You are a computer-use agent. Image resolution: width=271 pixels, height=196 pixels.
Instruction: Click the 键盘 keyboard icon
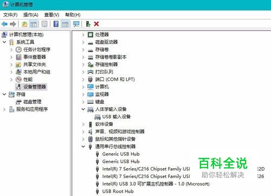point(91,102)
